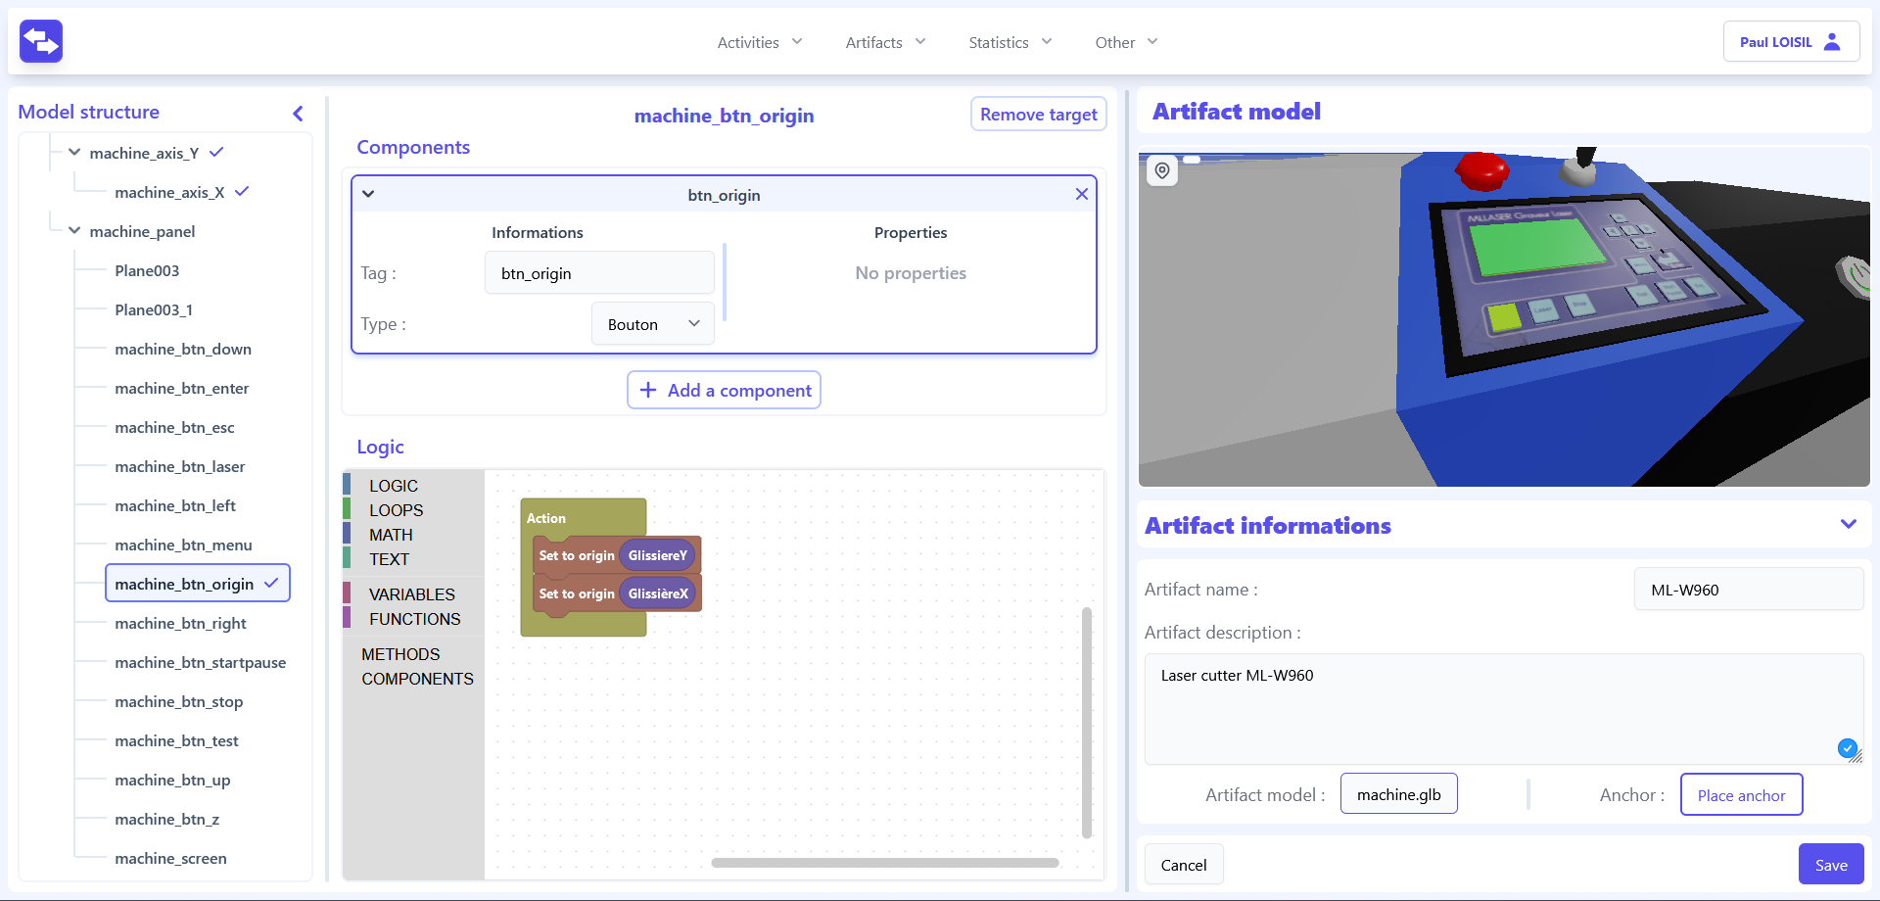Open the Activities menu

click(759, 42)
